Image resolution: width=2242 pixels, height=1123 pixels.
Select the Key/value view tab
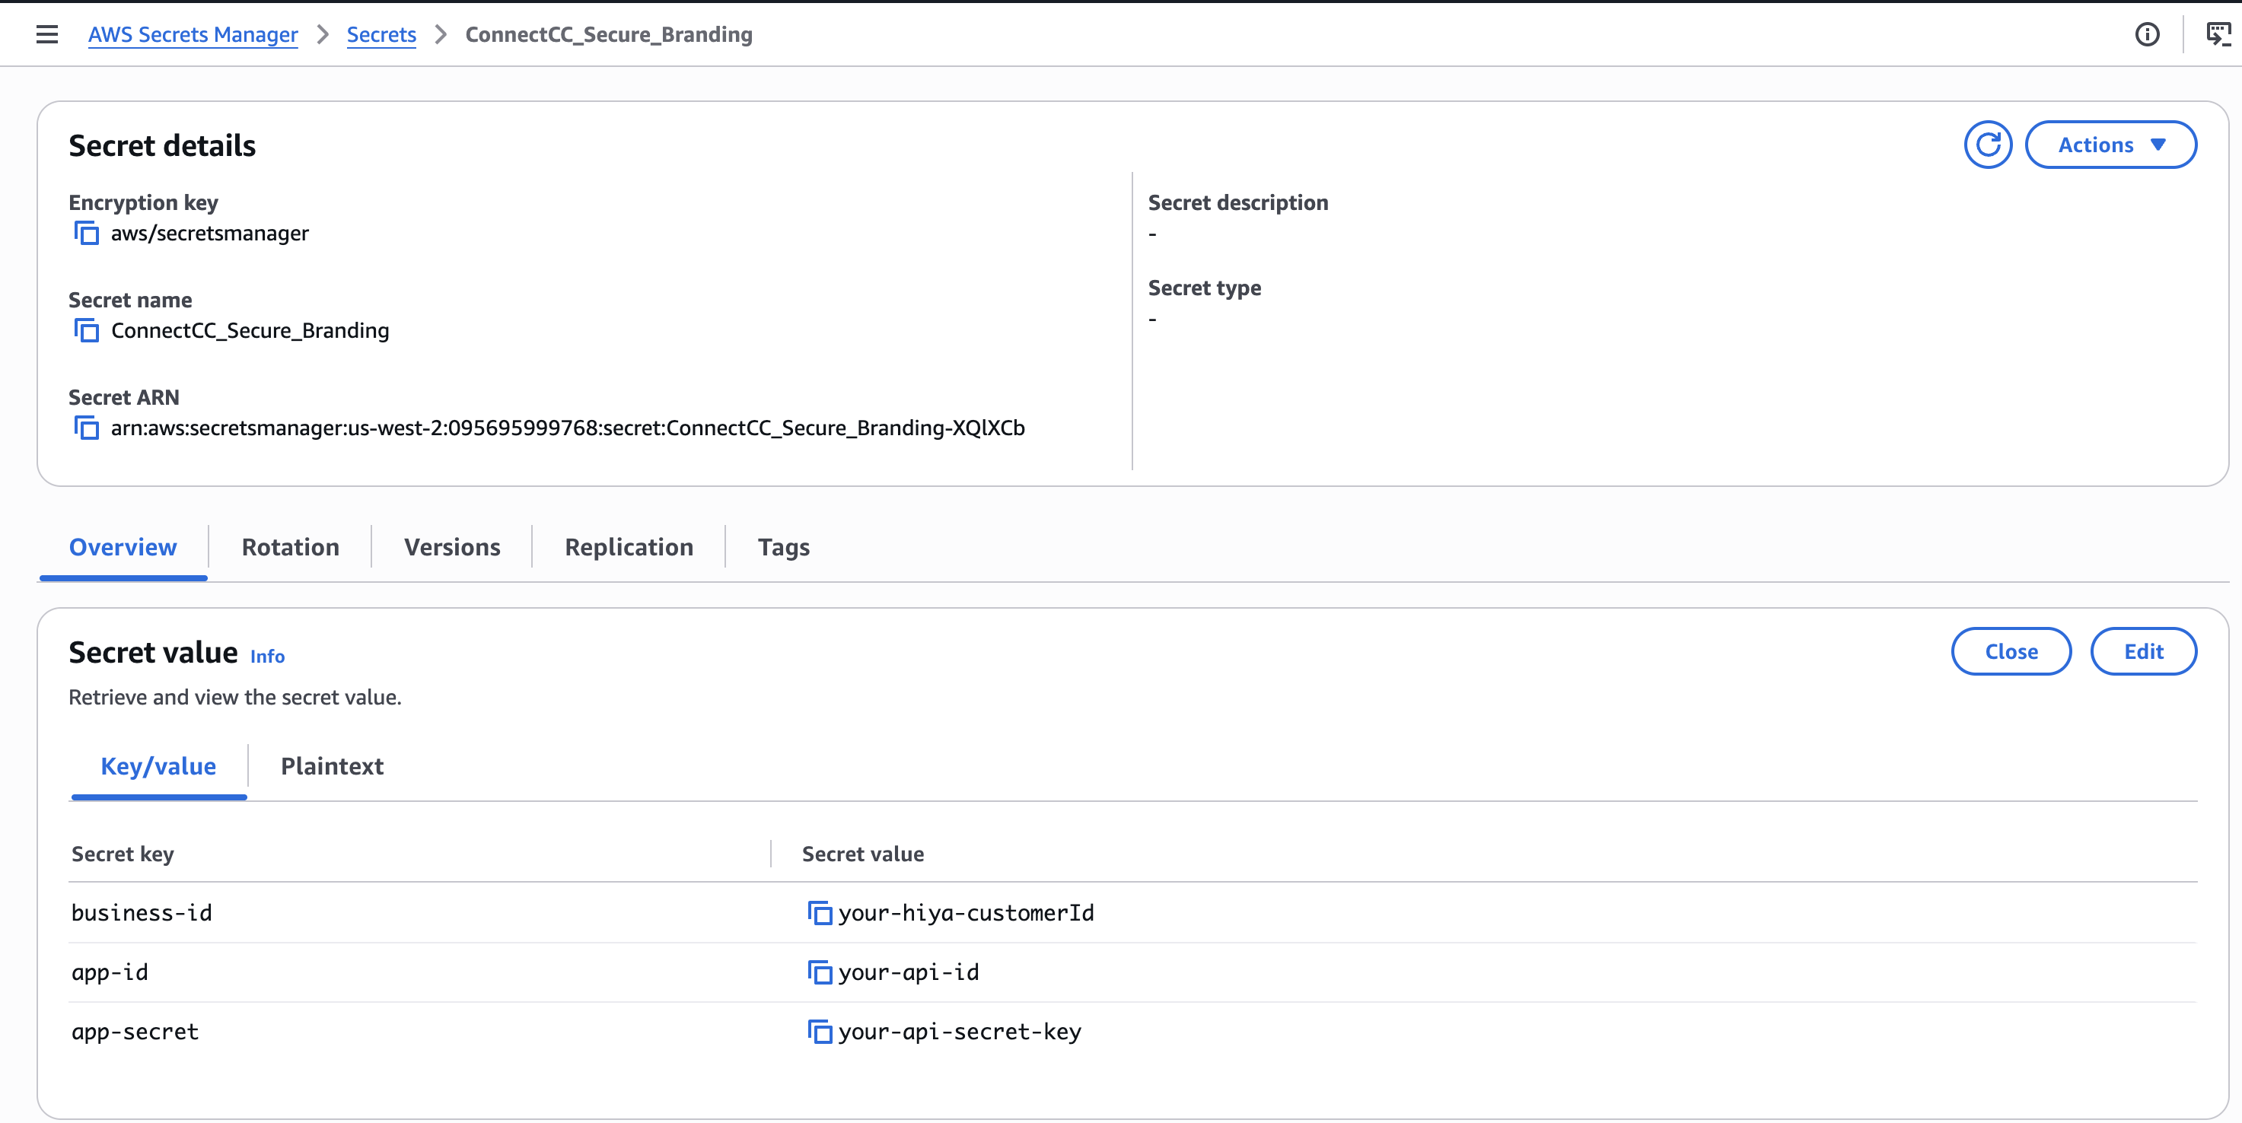(x=158, y=766)
